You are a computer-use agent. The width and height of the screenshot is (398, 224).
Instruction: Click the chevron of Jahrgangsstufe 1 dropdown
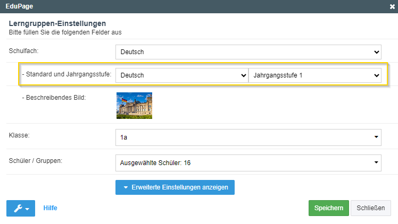pyautogui.click(x=376, y=75)
